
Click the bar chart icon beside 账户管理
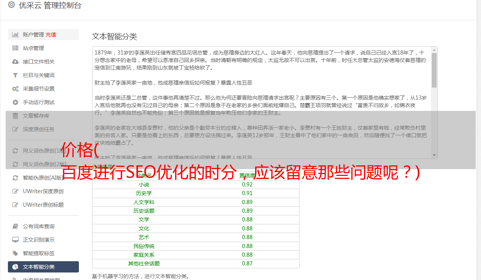(15, 35)
